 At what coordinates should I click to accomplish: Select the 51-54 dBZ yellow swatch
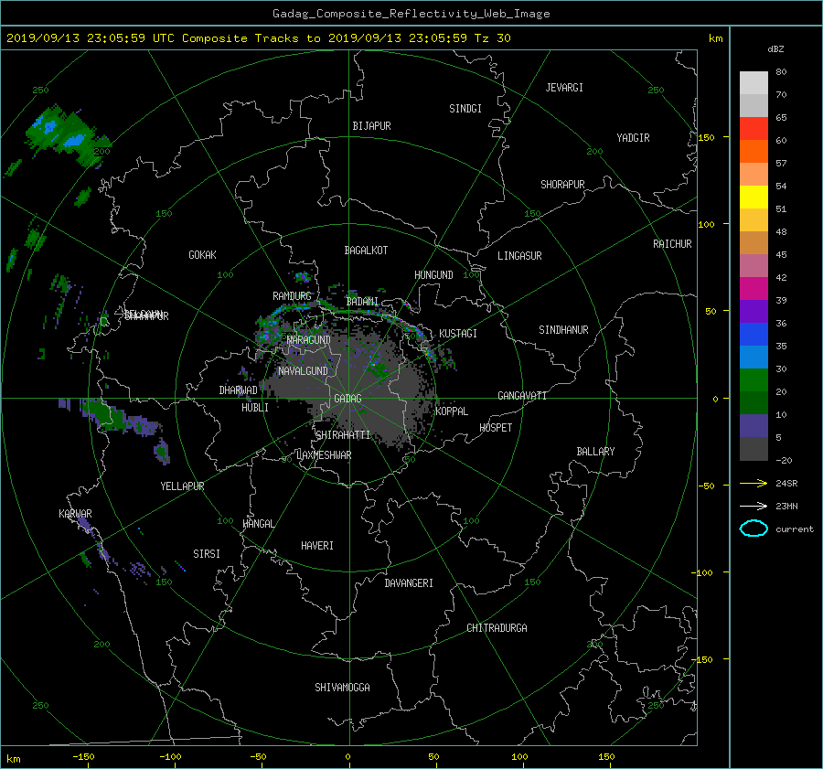[754, 198]
